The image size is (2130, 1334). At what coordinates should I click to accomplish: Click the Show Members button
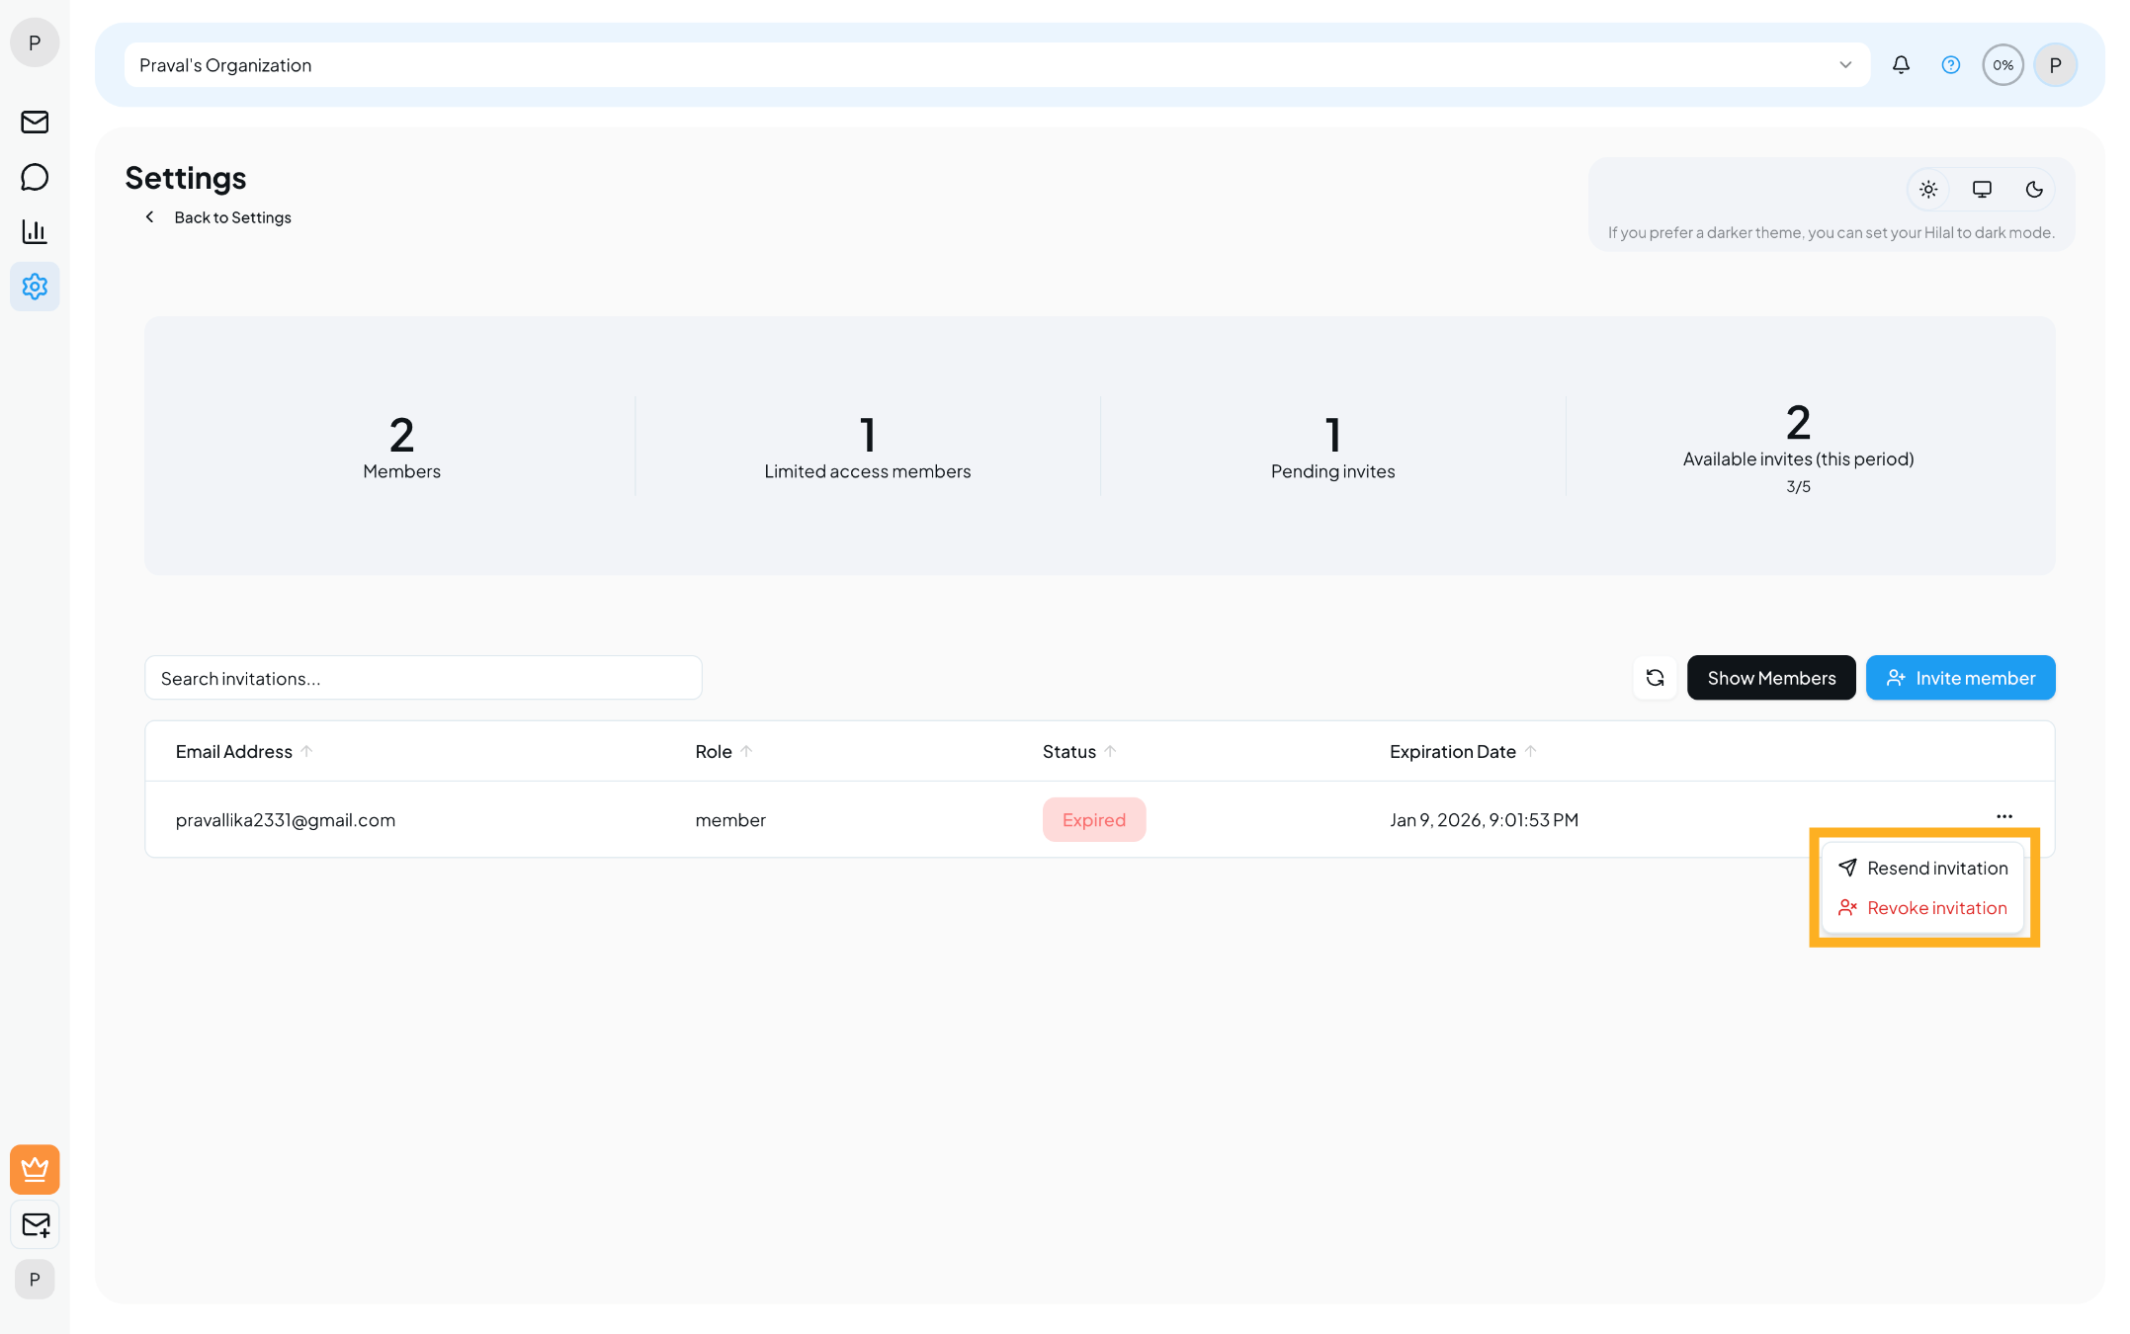(1770, 677)
